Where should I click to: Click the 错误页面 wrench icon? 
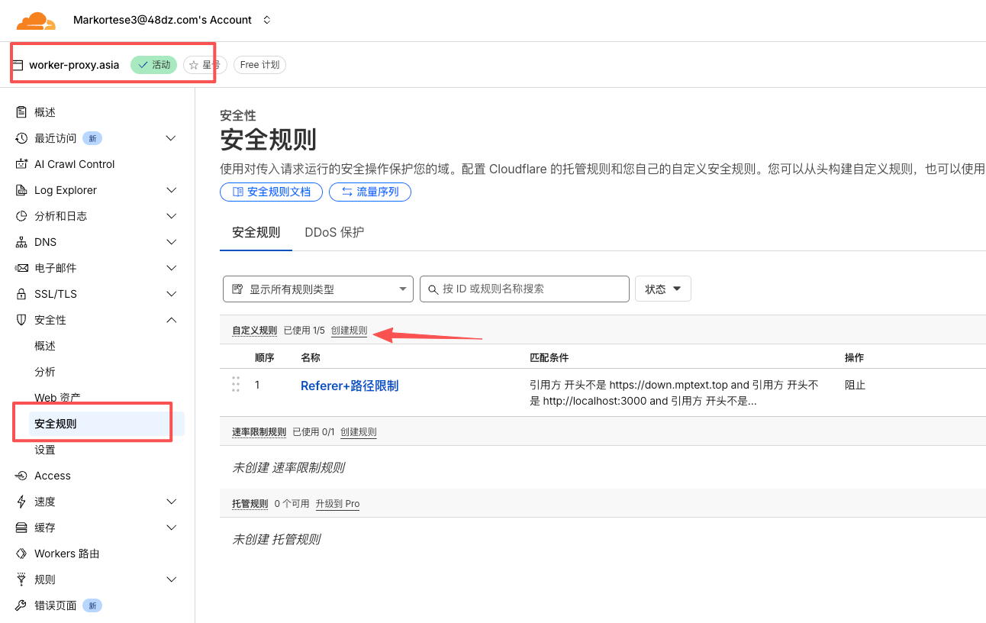(21, 605)
